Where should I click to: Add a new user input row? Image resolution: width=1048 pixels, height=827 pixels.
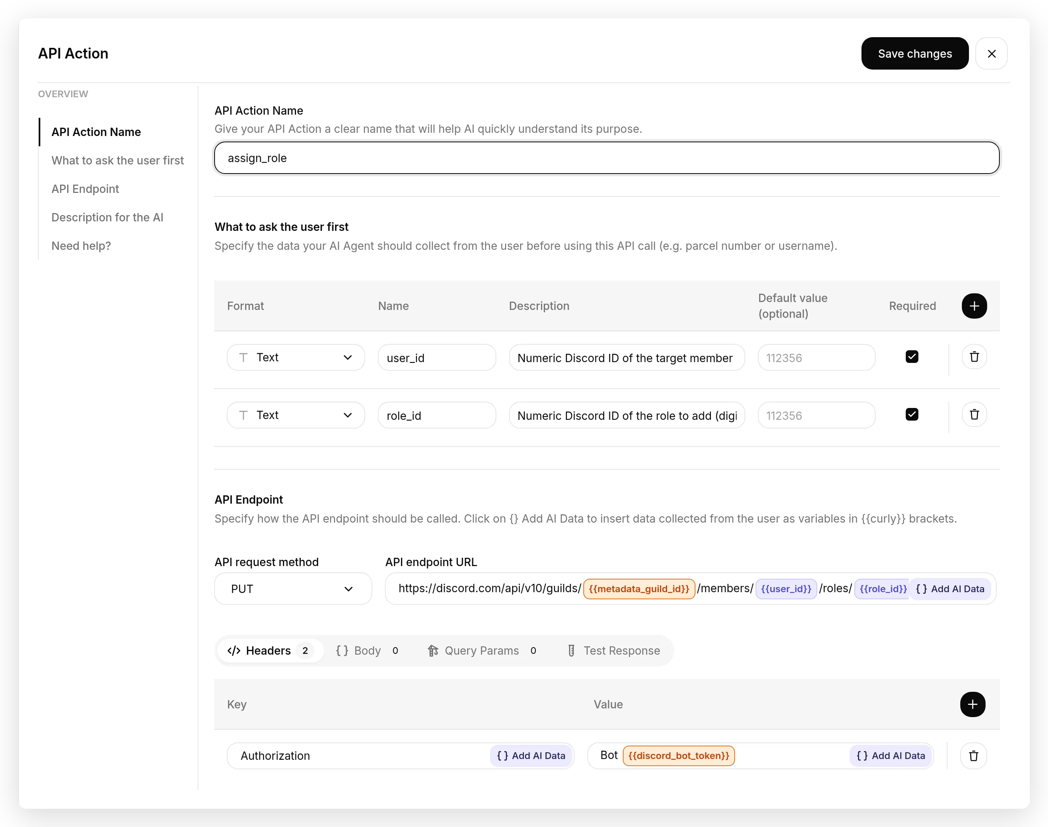974,306
